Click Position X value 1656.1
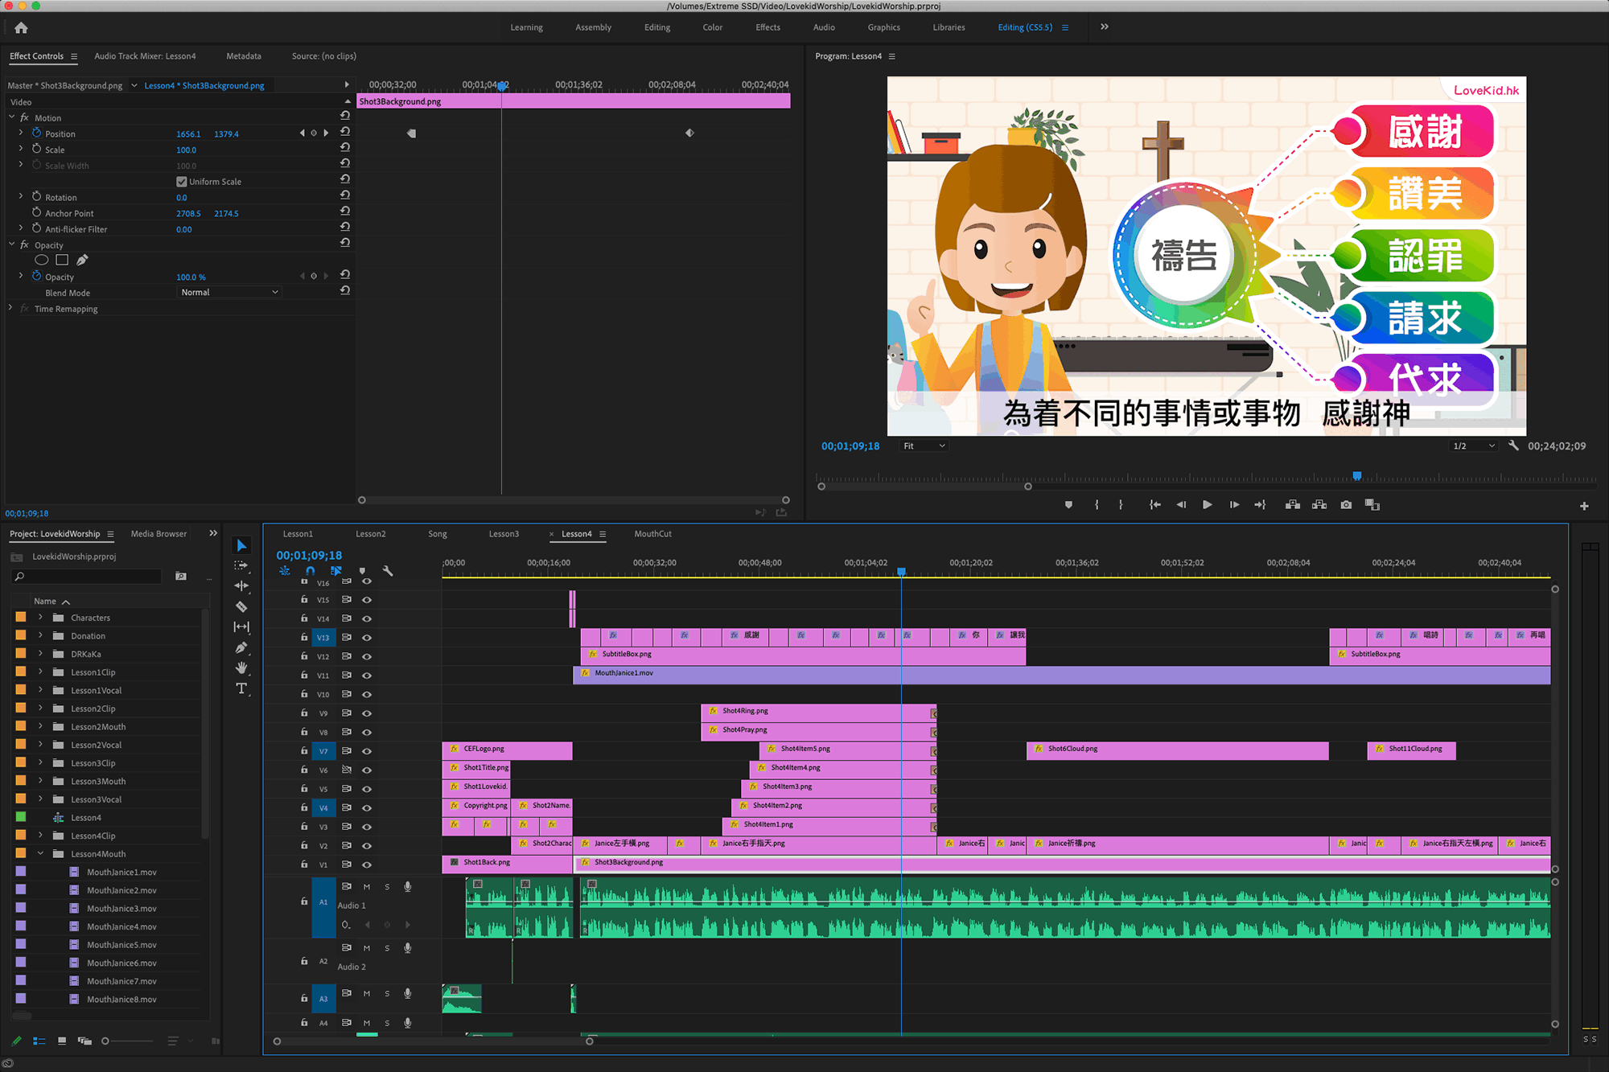The width and height of the screenshot is (1609, 1072). (188, 134)
